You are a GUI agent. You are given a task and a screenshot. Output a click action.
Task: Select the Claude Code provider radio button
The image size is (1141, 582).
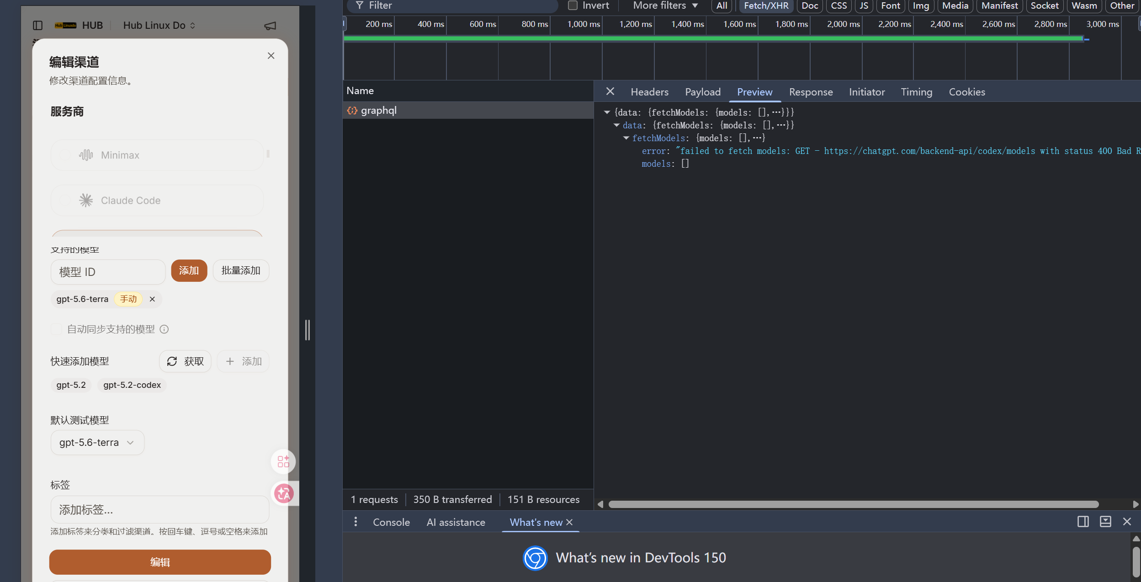coord(65,201)
